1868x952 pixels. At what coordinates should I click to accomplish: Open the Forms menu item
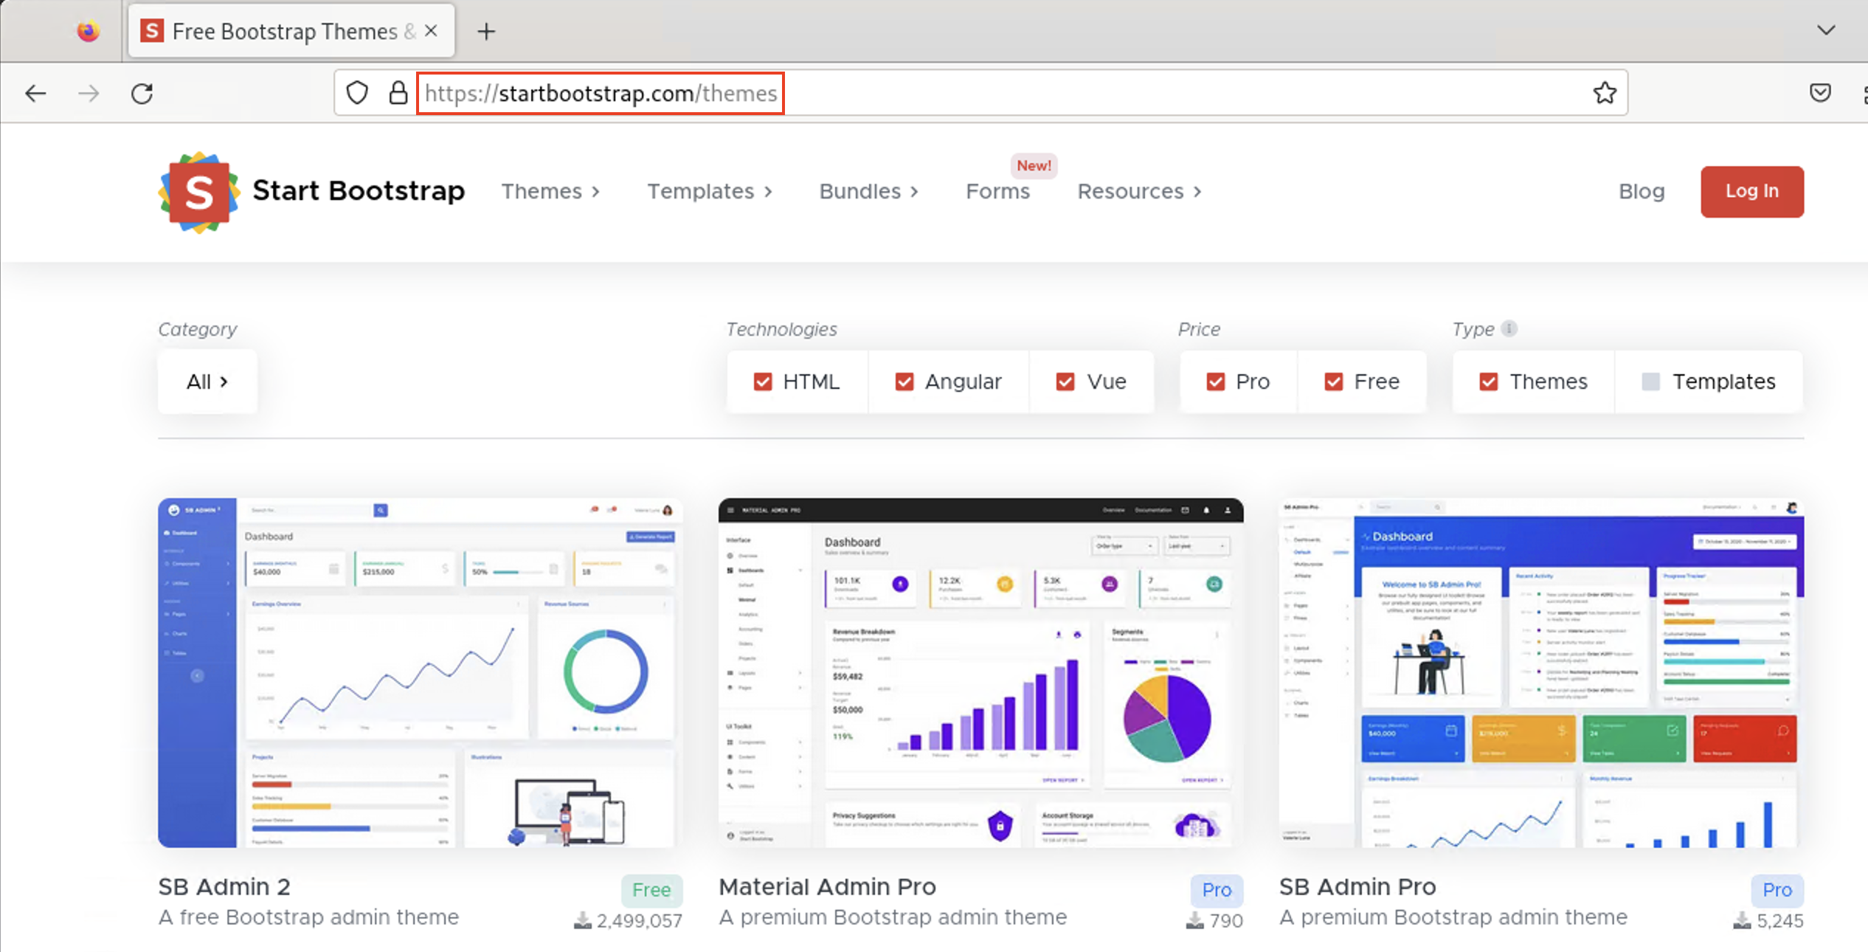click(x=997, y=192)
